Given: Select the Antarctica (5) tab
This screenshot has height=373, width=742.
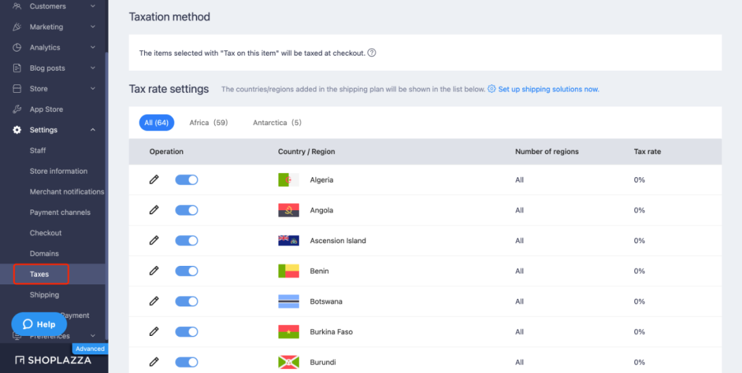Looking at the screenshot, I should pos(277,123).
